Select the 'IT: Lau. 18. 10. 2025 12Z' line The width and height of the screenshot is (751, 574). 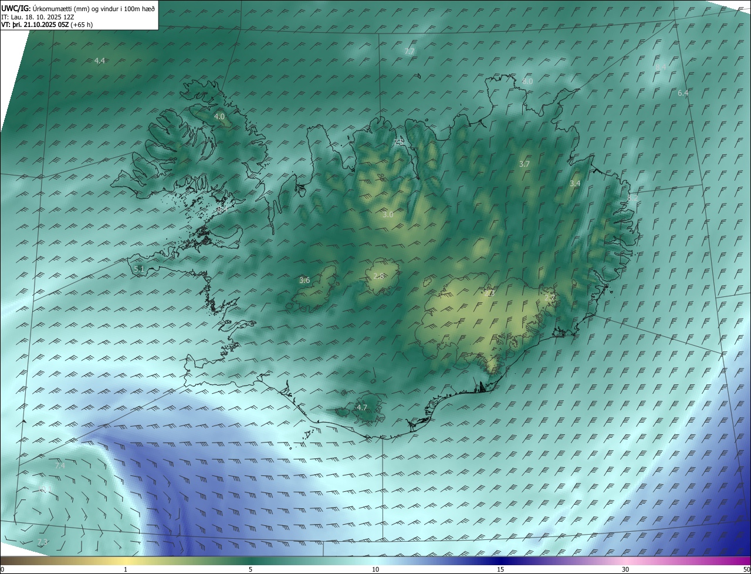[38, 17]
